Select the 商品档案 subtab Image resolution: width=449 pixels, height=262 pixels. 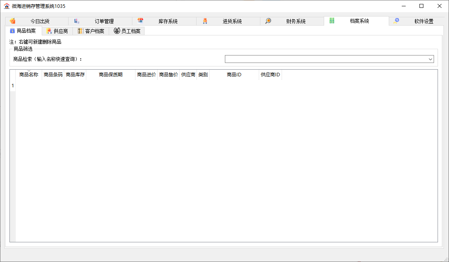pos(24,31)
